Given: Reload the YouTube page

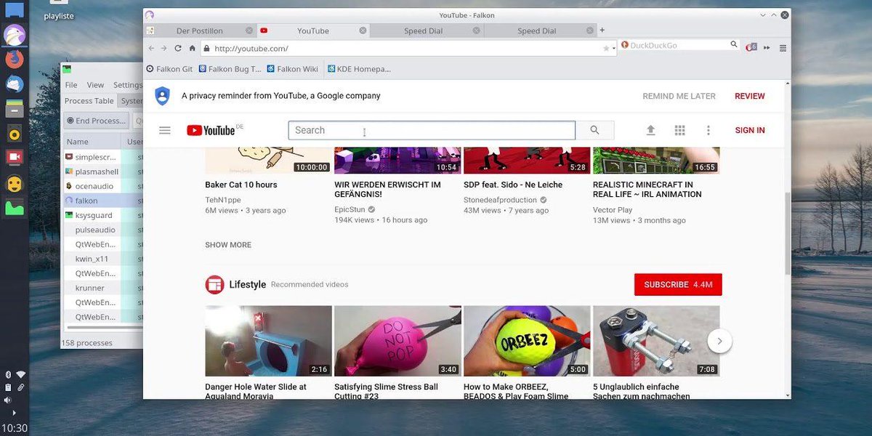Looking at the screenshot, I should [178, 49].
